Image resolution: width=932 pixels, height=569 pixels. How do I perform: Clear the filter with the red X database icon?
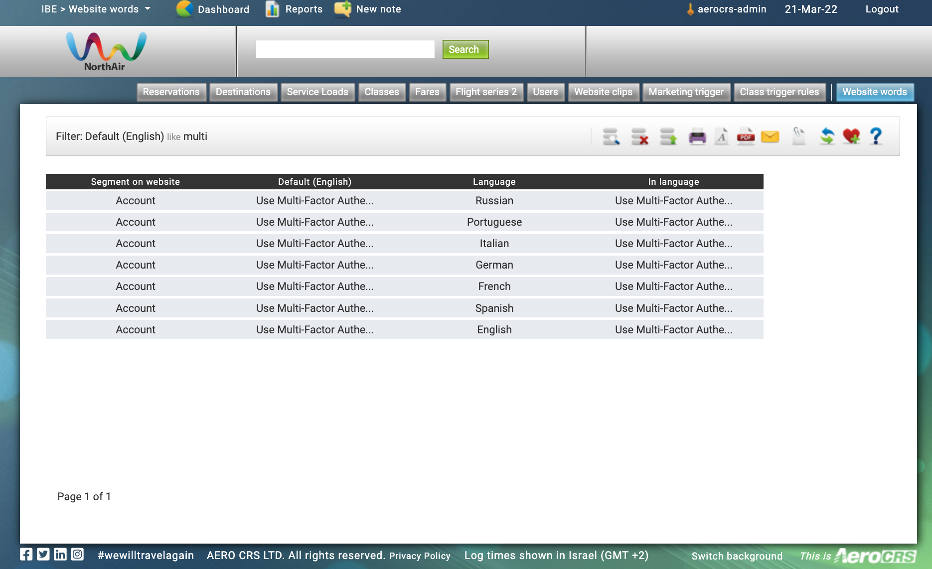click(639, 136)
